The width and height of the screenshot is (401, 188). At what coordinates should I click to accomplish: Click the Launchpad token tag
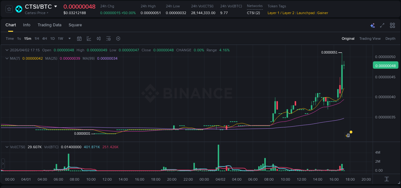305,13
